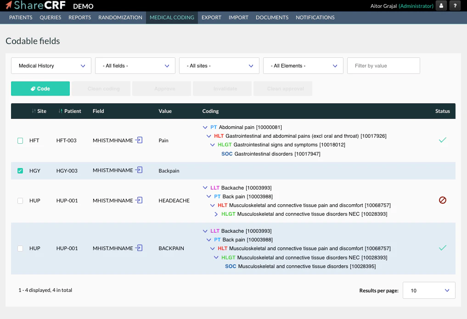The height and width of the screenshot is (319, 467).
Task: Check the HFT-003 Pain row checkbox
Action: tap(20, 140)
